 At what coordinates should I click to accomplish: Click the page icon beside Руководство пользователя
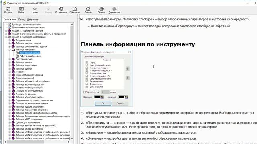[x=10, y=24]
